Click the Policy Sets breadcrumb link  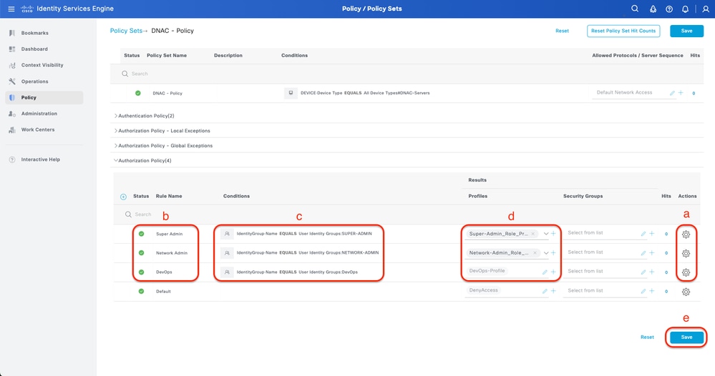(126, 31)
